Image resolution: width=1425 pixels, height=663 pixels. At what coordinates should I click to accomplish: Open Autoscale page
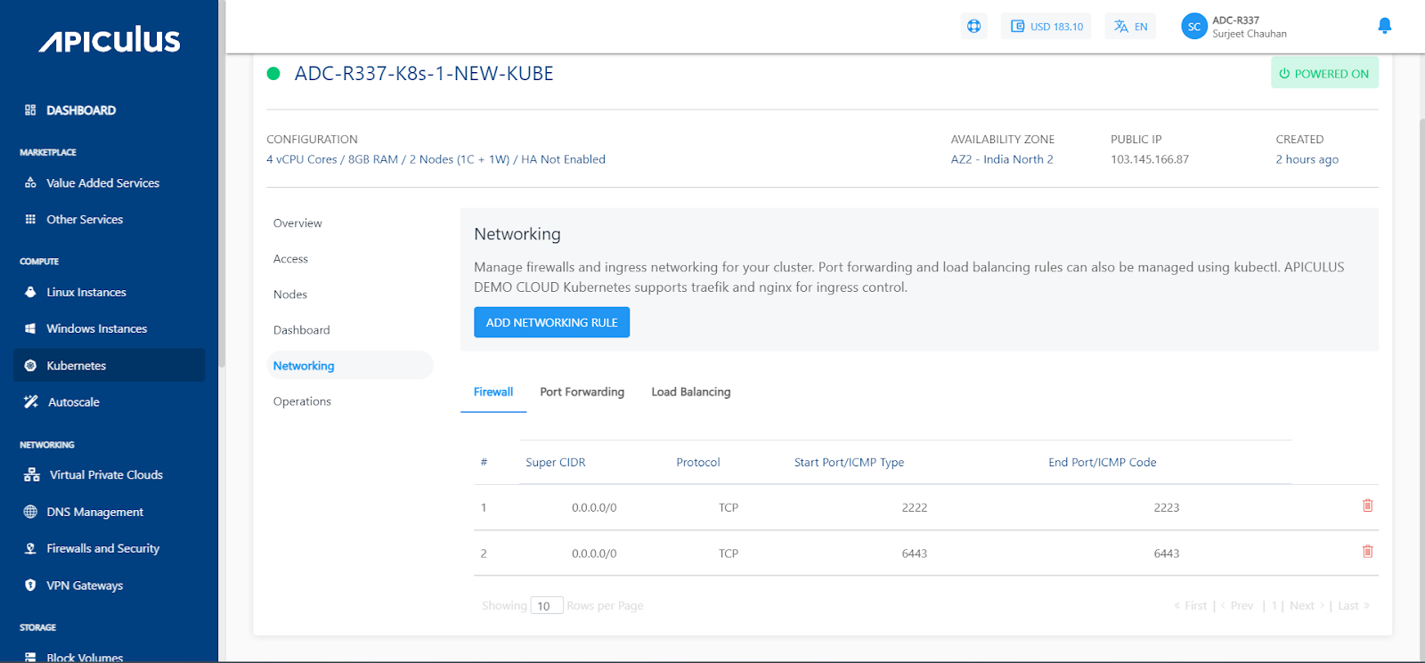pyautogui.click(x=74, y=402)
